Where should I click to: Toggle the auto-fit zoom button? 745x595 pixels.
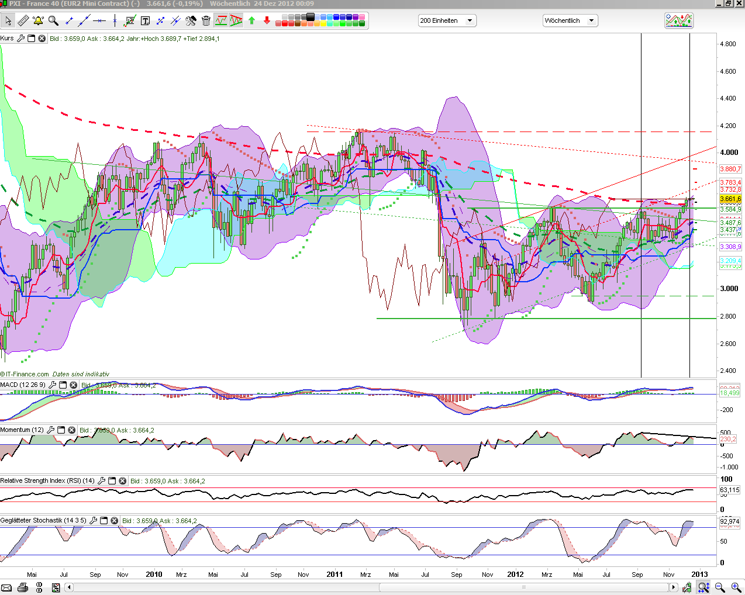[703, 587]
